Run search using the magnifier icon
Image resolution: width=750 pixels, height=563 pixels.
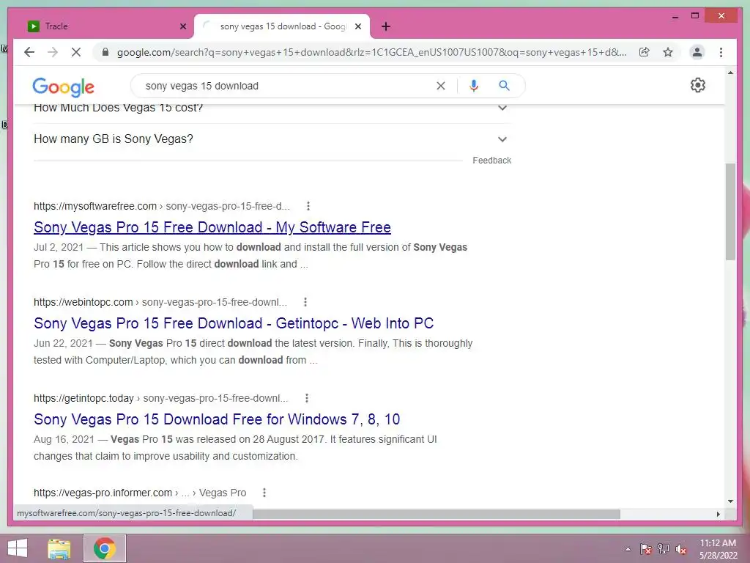click(x=504, y=86)
